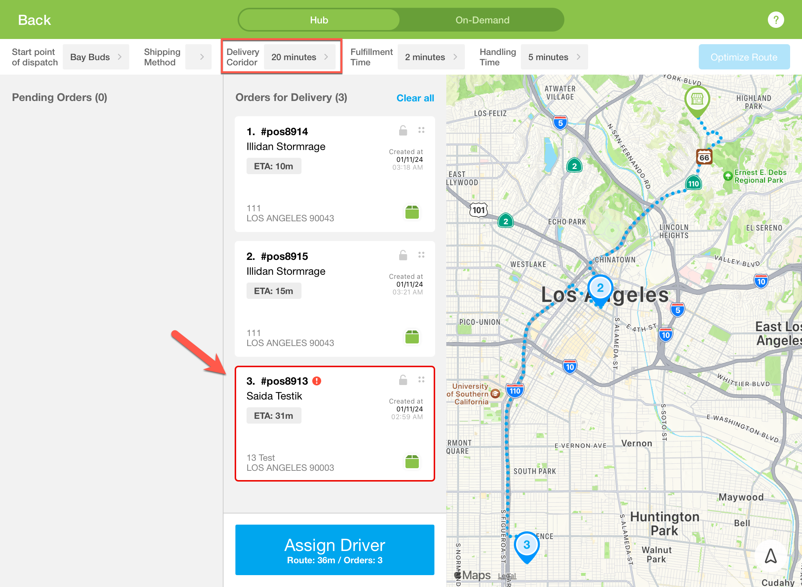Click the green package icon on order #pos8914

[x=412, y=212]
